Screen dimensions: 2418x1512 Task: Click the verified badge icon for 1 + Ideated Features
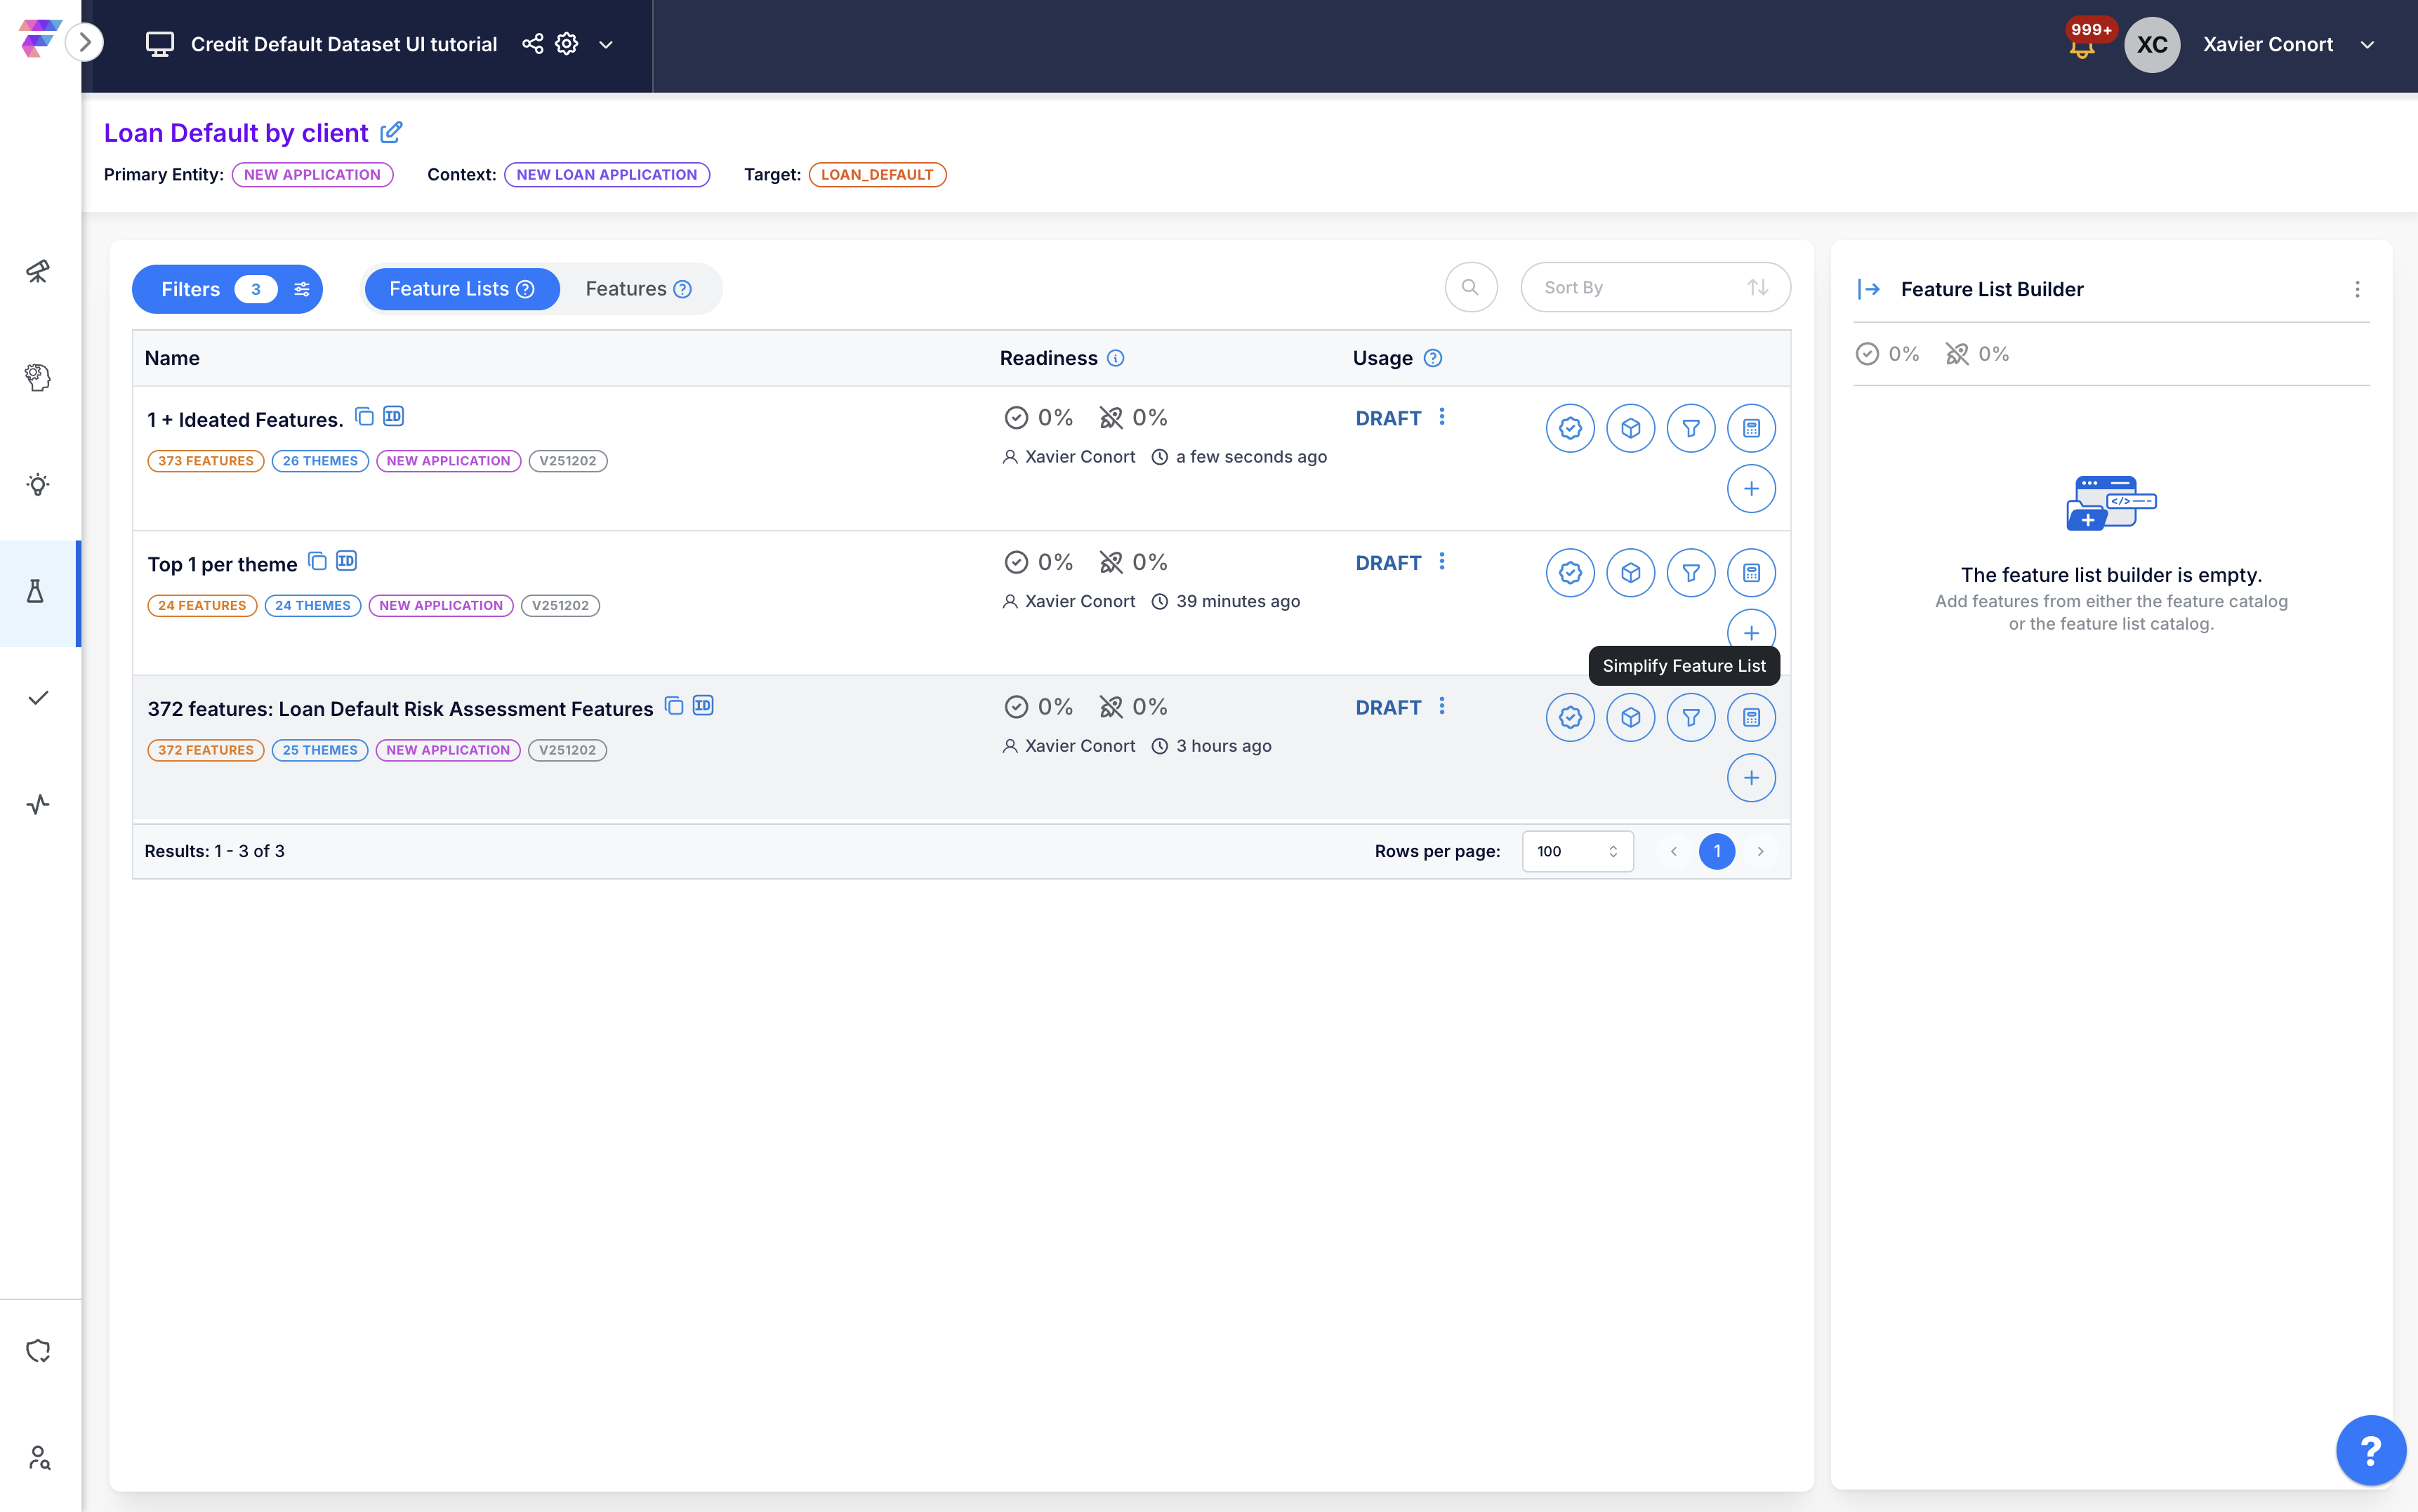point(1569,428)
